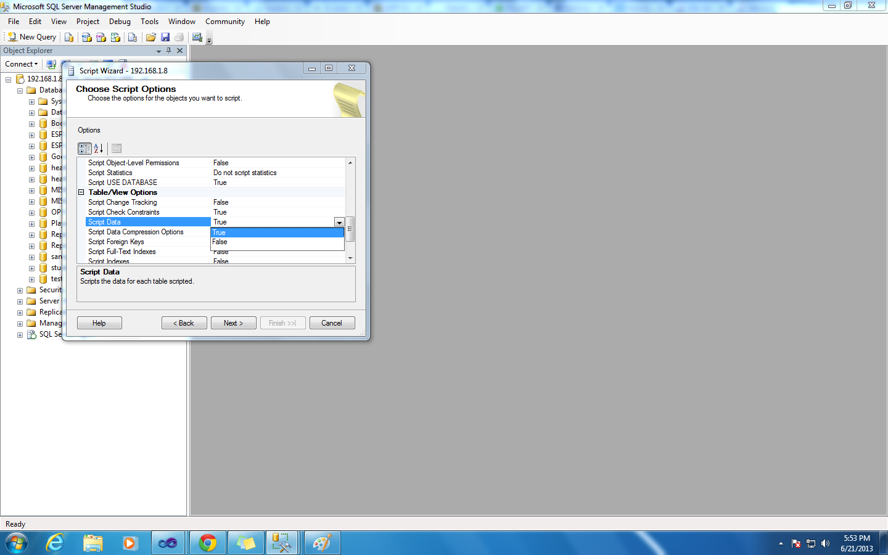The image size is (888, 555).
Task: Open the Tools menu
Action: pyautogui.click(x=150, y=22)
